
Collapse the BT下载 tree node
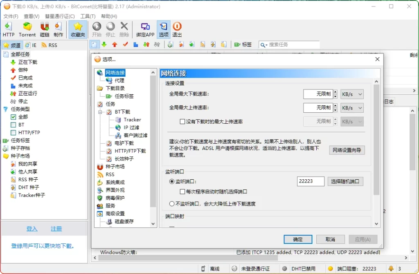[x=100, y=112]
